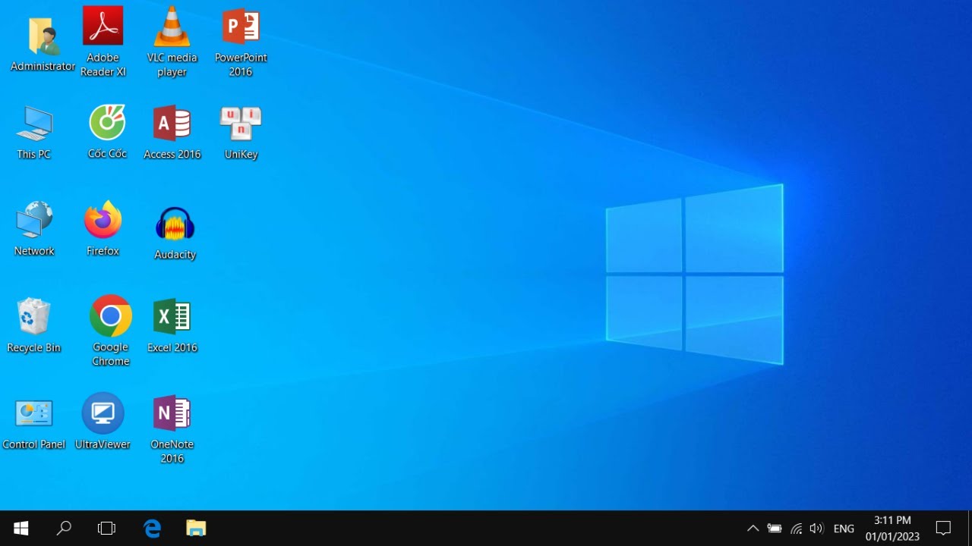972x546 pixels.
Task: Select the Network desktop icon
Action: click(x=34, y=220)
